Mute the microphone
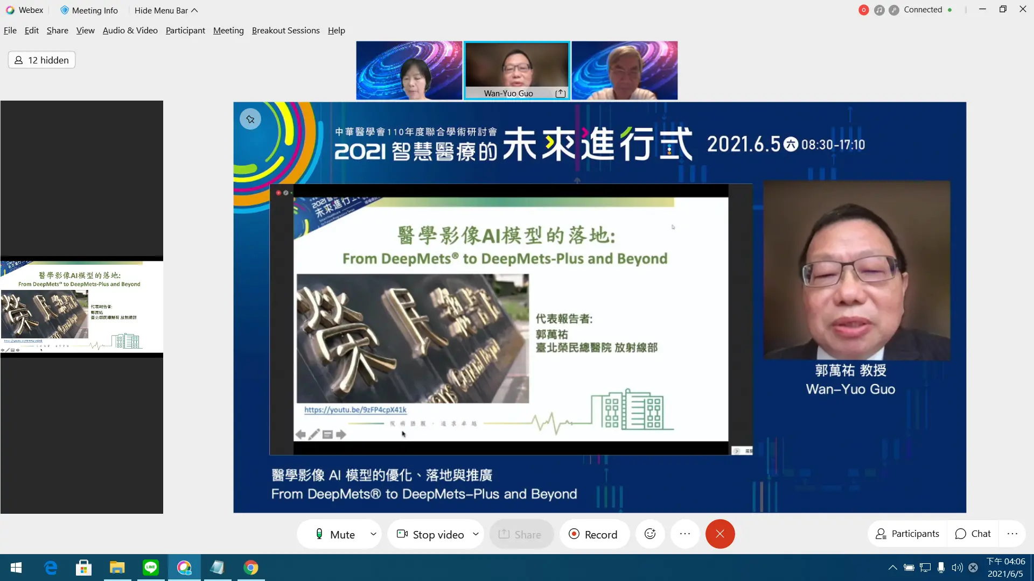The image size is (1034, 581). click(x=335, y=534)
